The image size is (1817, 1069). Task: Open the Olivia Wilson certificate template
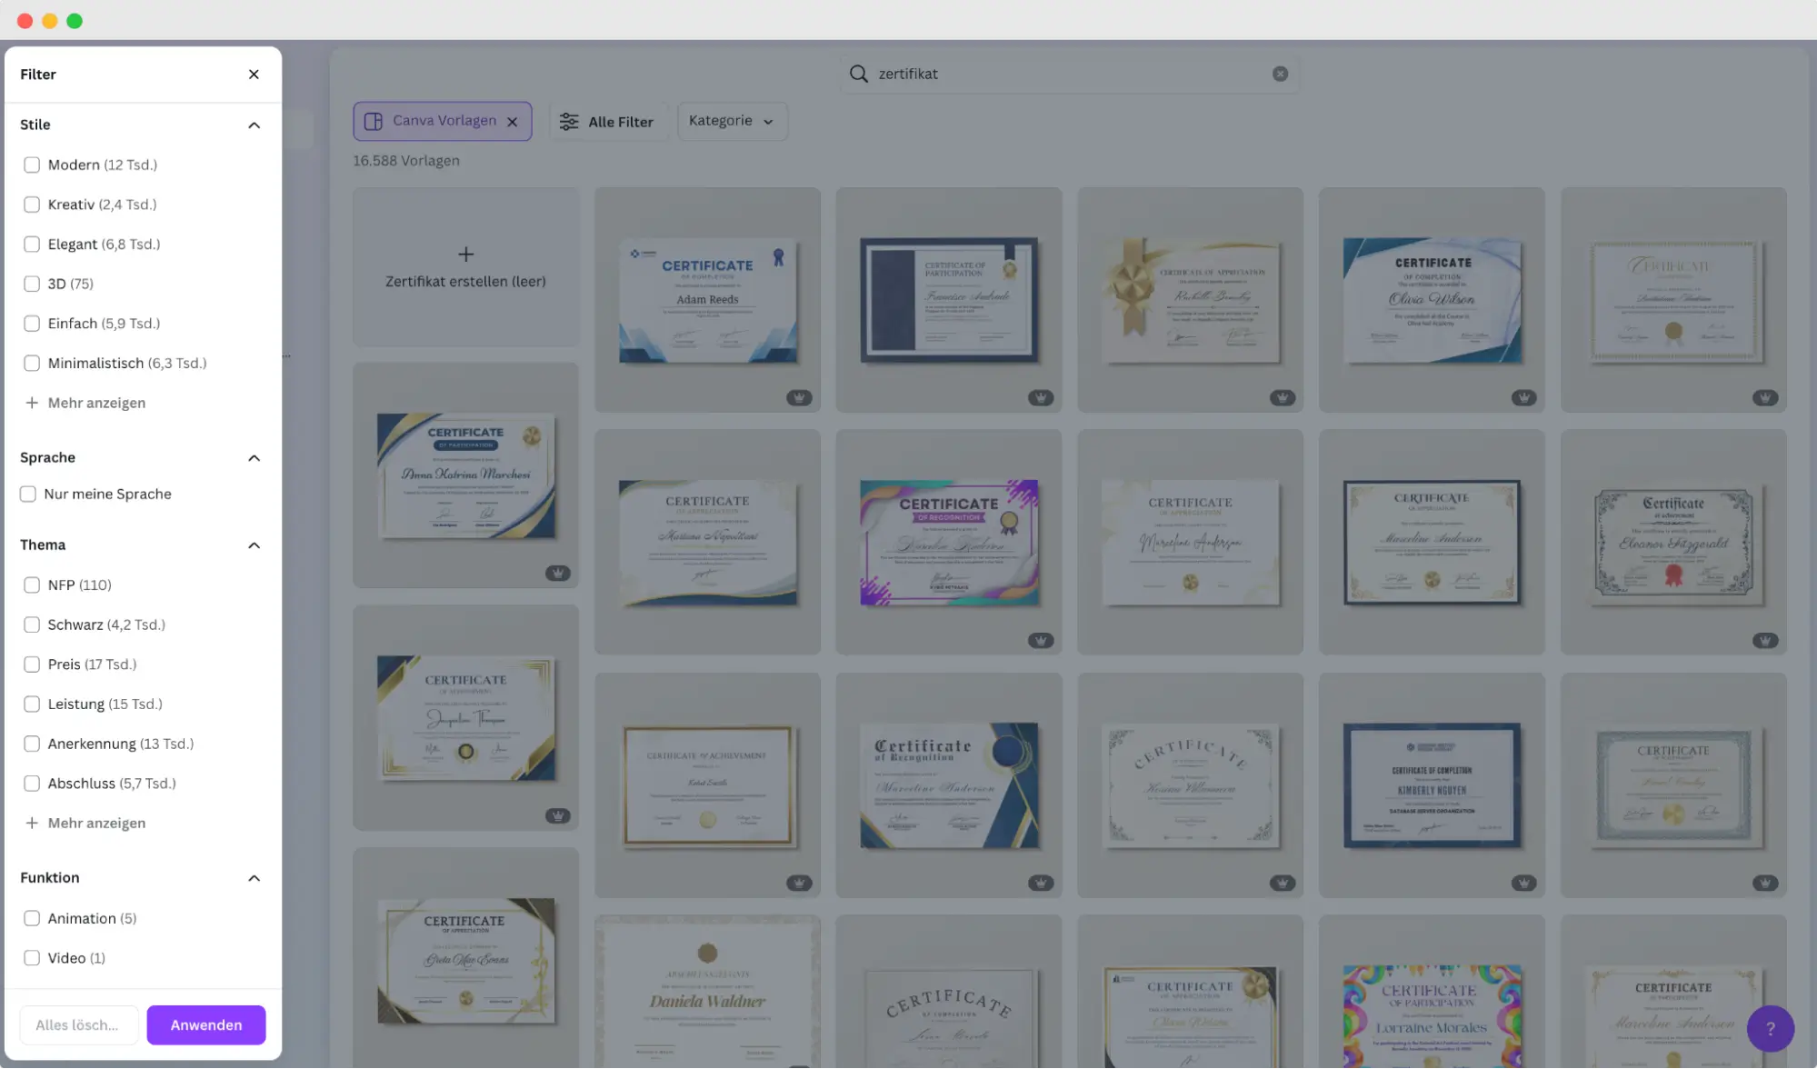[x=1432, y=300]
